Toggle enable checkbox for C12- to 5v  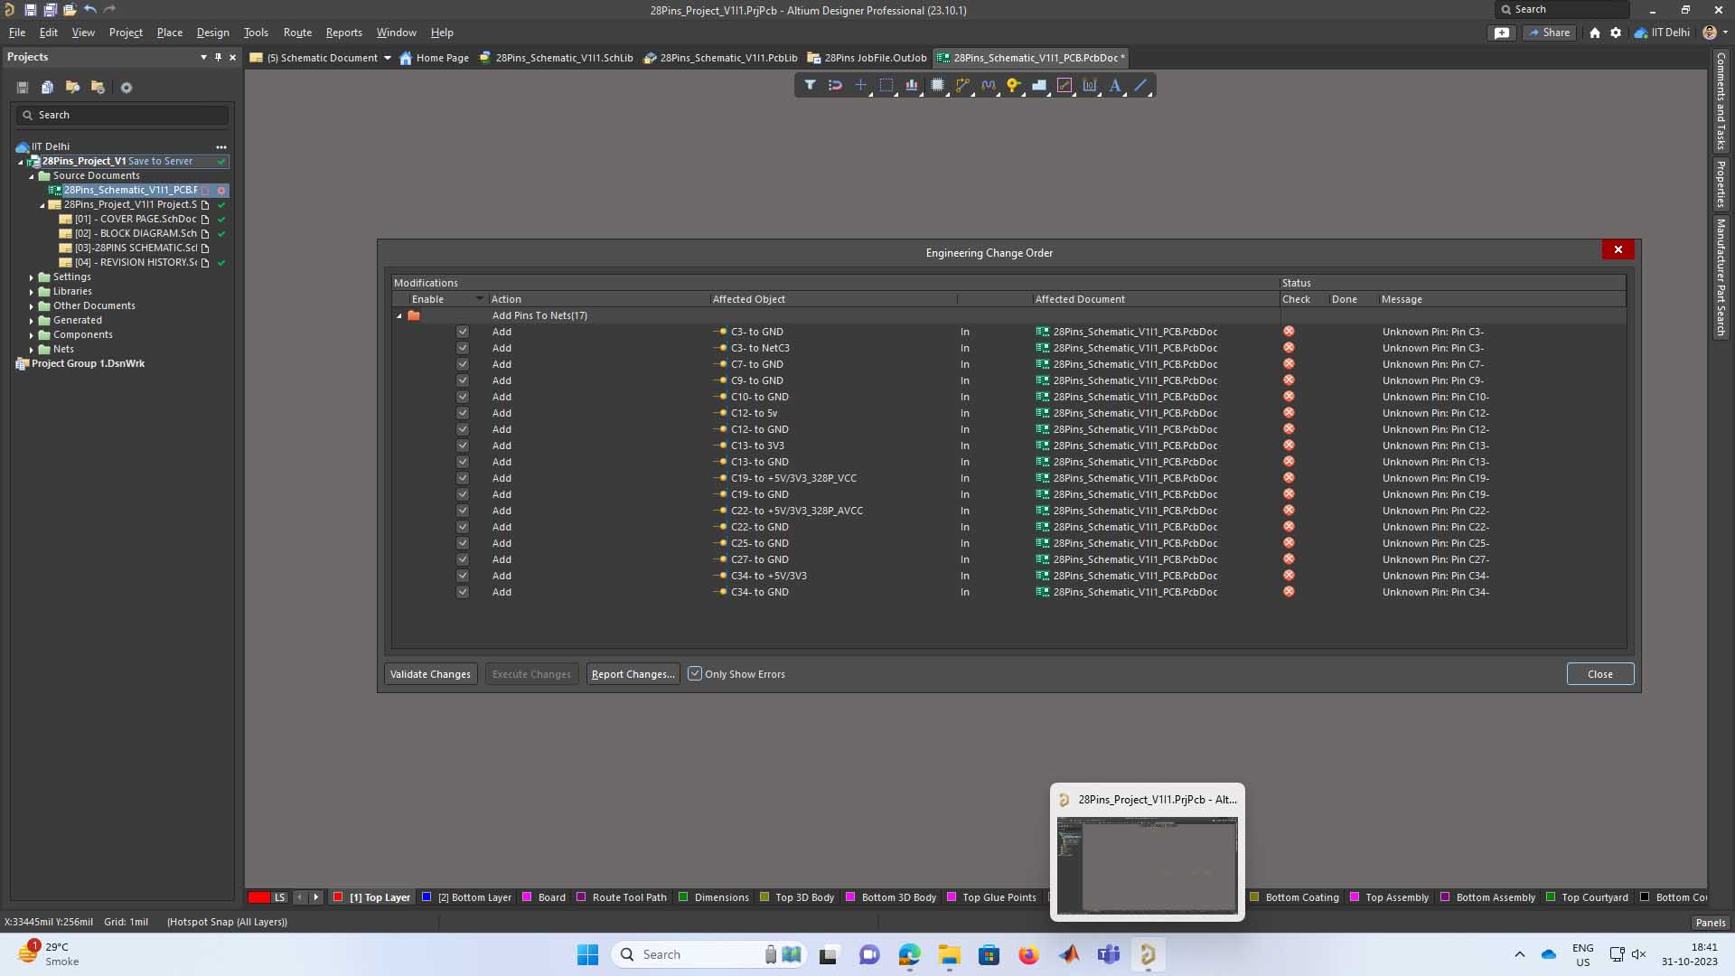463,413
